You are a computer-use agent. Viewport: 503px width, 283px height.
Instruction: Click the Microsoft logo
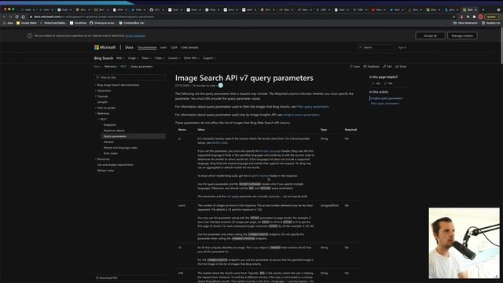[105, 47]
